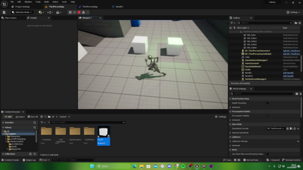This screenshot has height=170, width=303.
Task: Select SM_Cube2 in the Outliner
Action: 251,38
